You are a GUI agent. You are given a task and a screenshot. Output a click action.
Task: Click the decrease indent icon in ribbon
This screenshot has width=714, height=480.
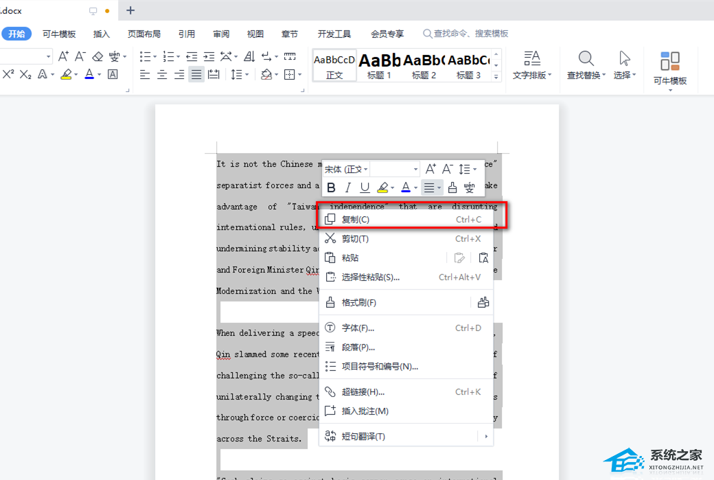coord(192,56)
